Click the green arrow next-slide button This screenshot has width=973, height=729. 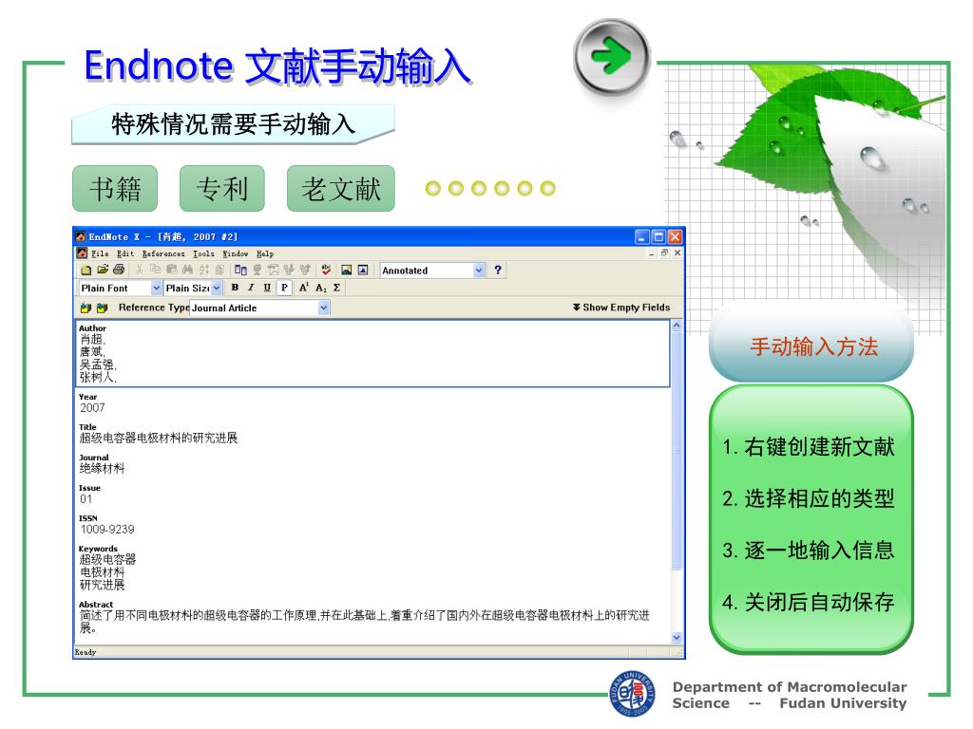click(612, 56)
